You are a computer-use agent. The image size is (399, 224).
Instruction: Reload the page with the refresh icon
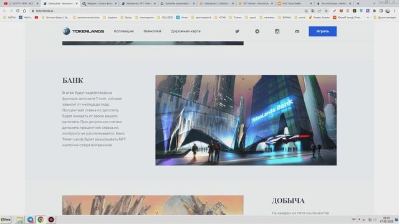pos(18,11)
